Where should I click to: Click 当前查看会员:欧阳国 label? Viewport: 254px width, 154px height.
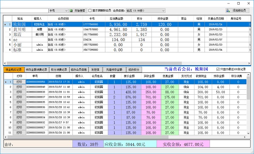pyautogui.click(x=186, y=69)
